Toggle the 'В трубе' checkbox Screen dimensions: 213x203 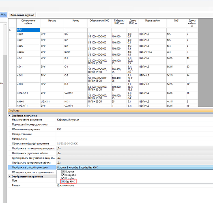(x=63, y=178)
